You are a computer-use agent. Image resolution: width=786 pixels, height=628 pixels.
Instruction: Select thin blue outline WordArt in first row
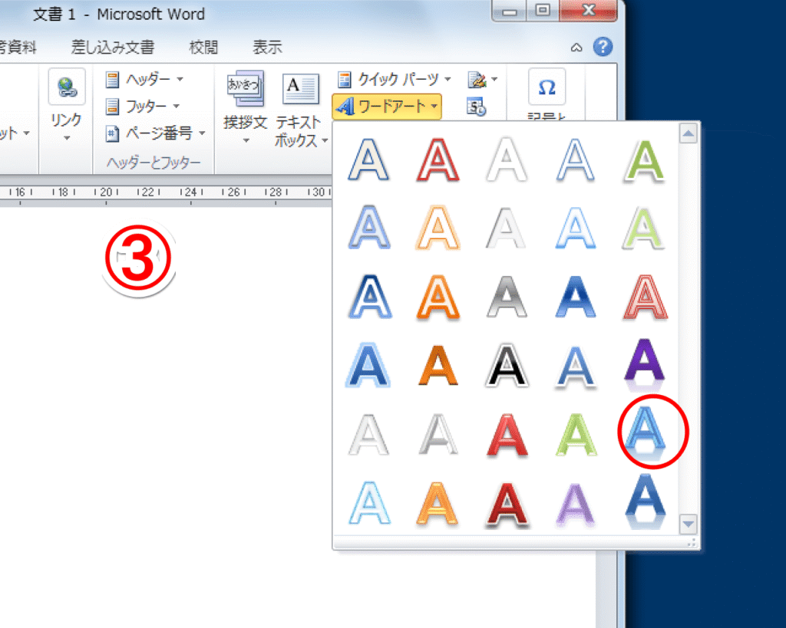(576, 159)
